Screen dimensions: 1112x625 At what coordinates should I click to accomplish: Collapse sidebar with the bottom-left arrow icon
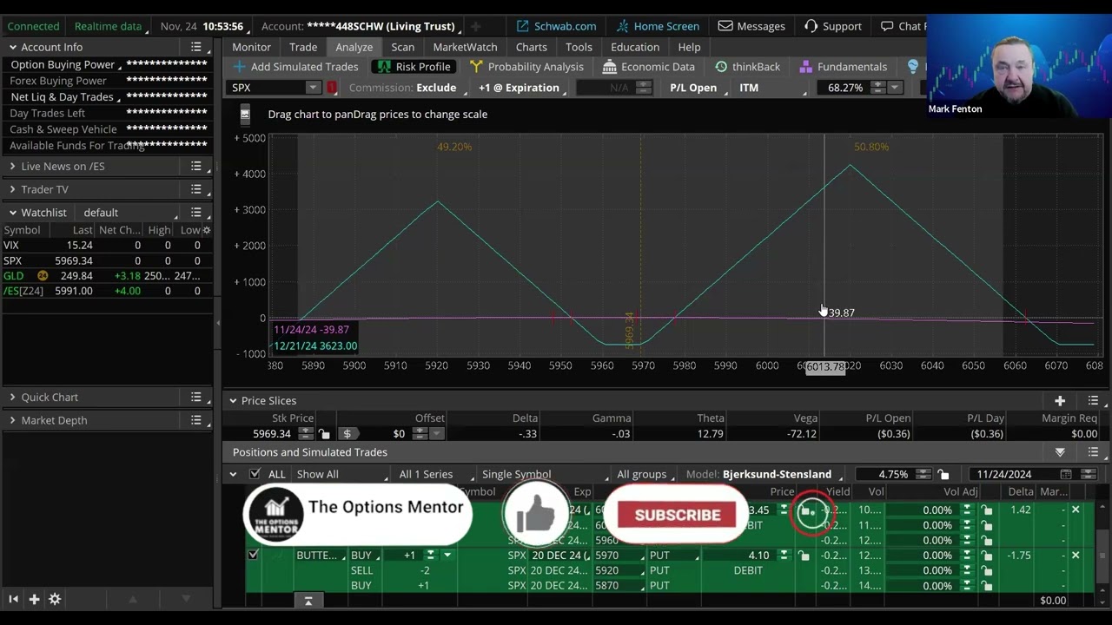[x=13, y=599]
